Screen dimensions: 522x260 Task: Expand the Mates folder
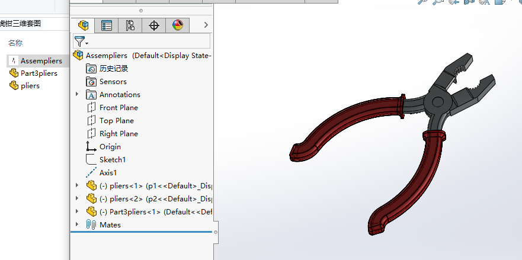77,224
